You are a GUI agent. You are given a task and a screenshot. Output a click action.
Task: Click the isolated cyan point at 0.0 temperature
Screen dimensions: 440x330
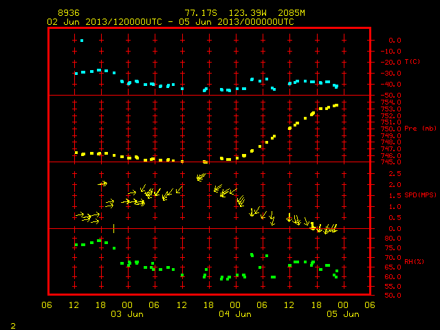[82, 41]
